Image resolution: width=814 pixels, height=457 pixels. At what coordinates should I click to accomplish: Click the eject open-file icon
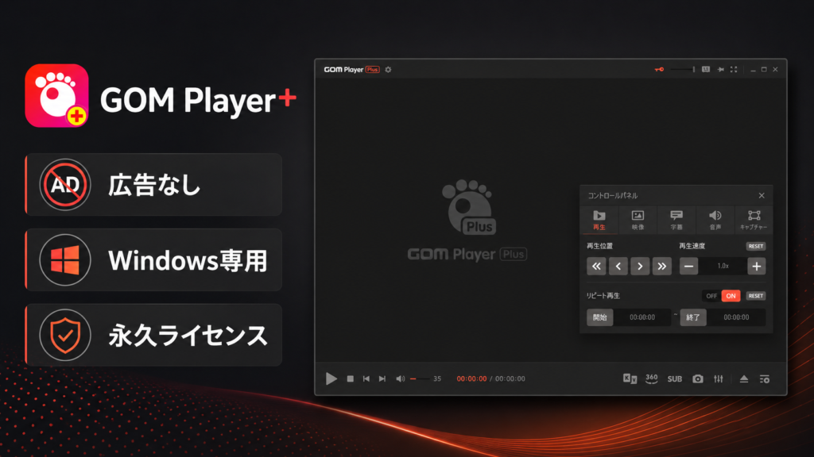(x=744, y=378)
